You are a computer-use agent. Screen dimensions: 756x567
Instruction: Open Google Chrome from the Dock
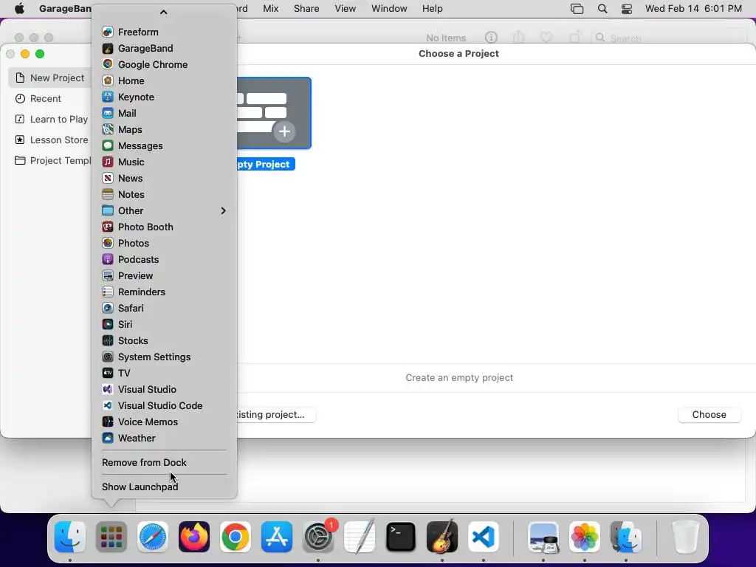pos(236,537)
